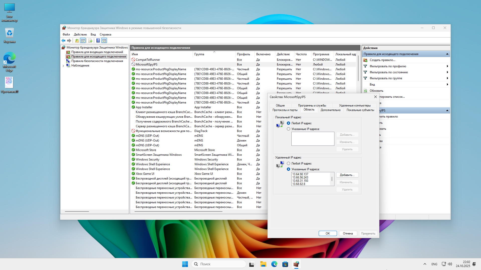
Task: Click the Refresh (Обновить) action icon
Action: click(366, 91)
